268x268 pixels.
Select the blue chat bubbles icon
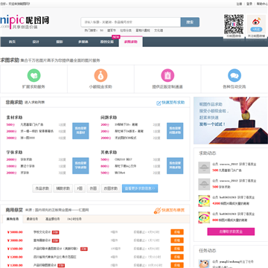[x=234, y=75]
